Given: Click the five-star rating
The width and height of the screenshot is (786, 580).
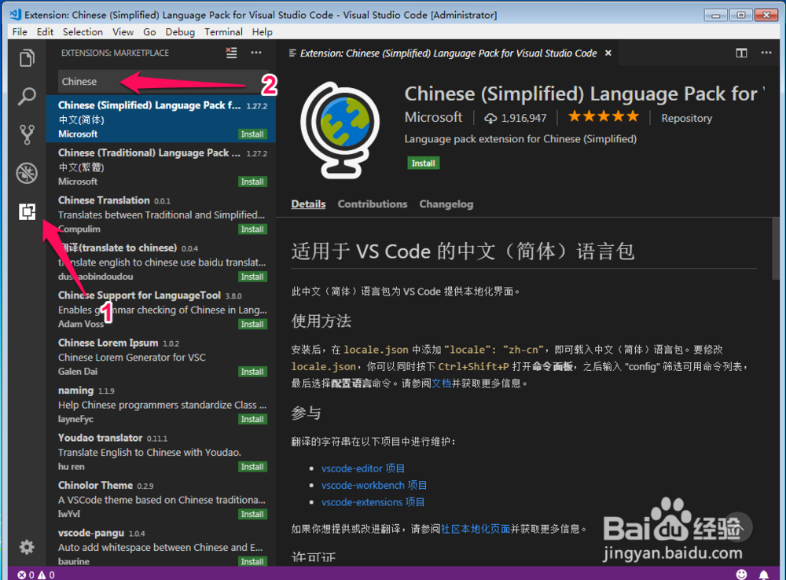Looking at the screenshot, I should click(604, 117).
